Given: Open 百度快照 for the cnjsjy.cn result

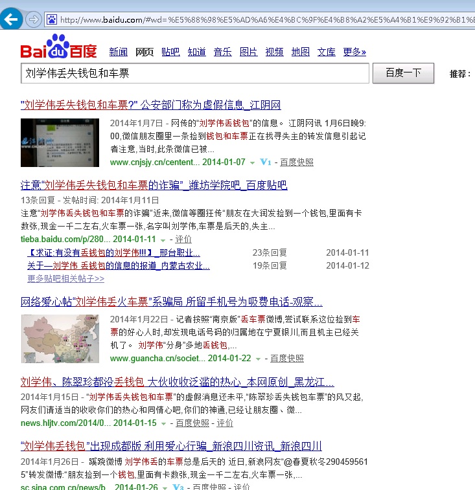Looking at the screenshot, I should [x=297, y=162].
